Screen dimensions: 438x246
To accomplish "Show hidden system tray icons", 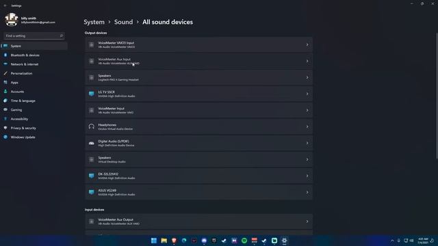I will (392, 241).
